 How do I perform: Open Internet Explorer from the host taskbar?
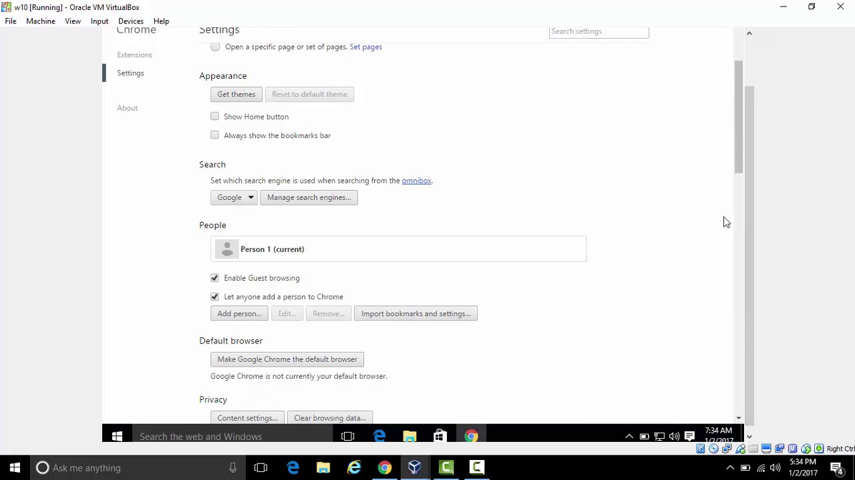[x=354, y=468]
